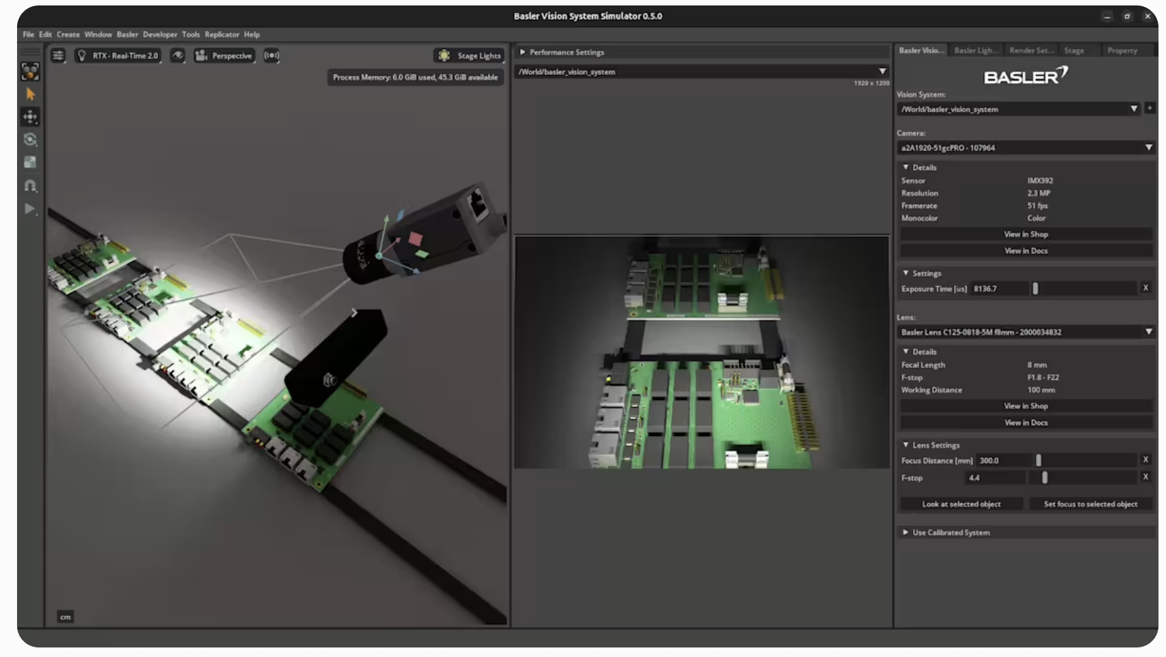Image resolution: width=1166 pixels, height=657 pixels.
Task: Click the cm units indicator
Action: (65, 617)
